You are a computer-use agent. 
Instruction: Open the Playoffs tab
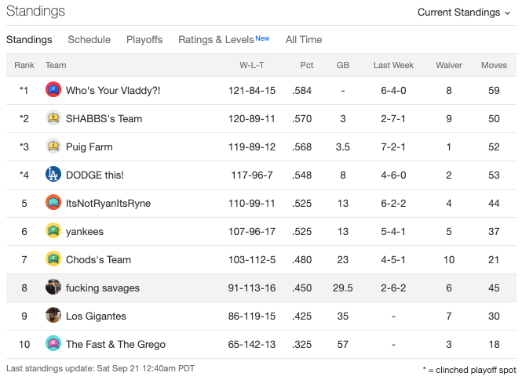click(x=144, y=40)
